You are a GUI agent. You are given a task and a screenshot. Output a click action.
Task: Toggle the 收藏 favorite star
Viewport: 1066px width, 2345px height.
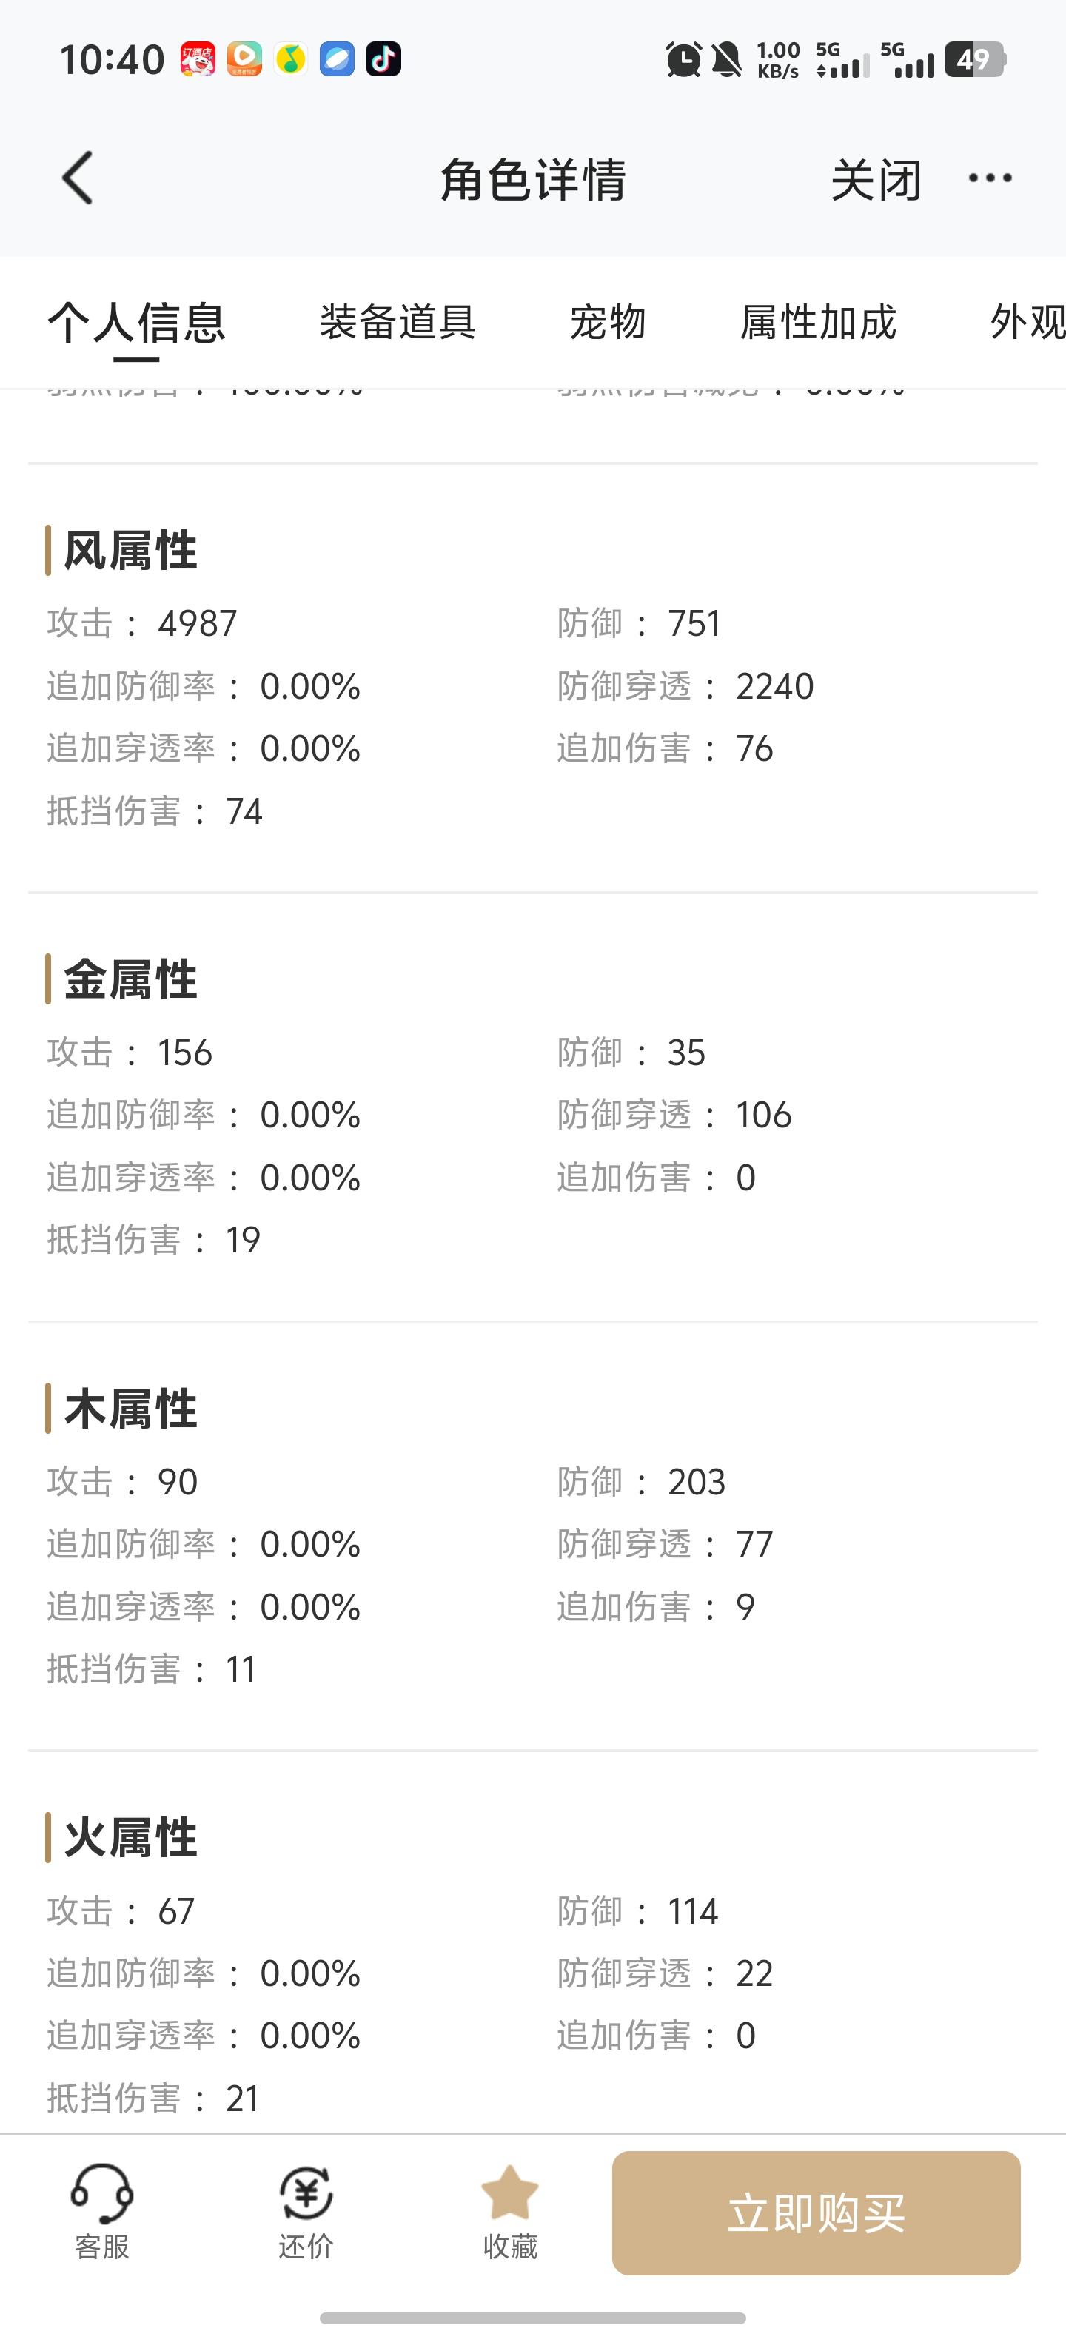[510, 2193]
